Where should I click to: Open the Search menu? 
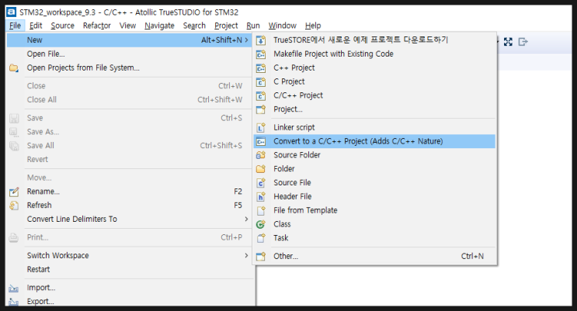point(194,26)
